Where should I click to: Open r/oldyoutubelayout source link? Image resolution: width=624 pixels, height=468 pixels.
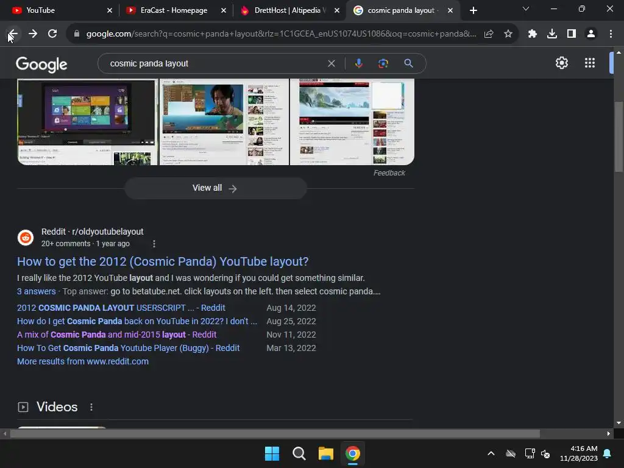pyautogui.click(x=93, y=232)
